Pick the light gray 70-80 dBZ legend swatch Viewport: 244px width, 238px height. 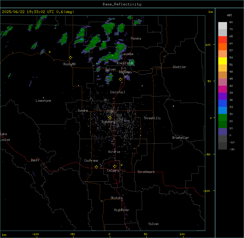[x=222, y=26]
